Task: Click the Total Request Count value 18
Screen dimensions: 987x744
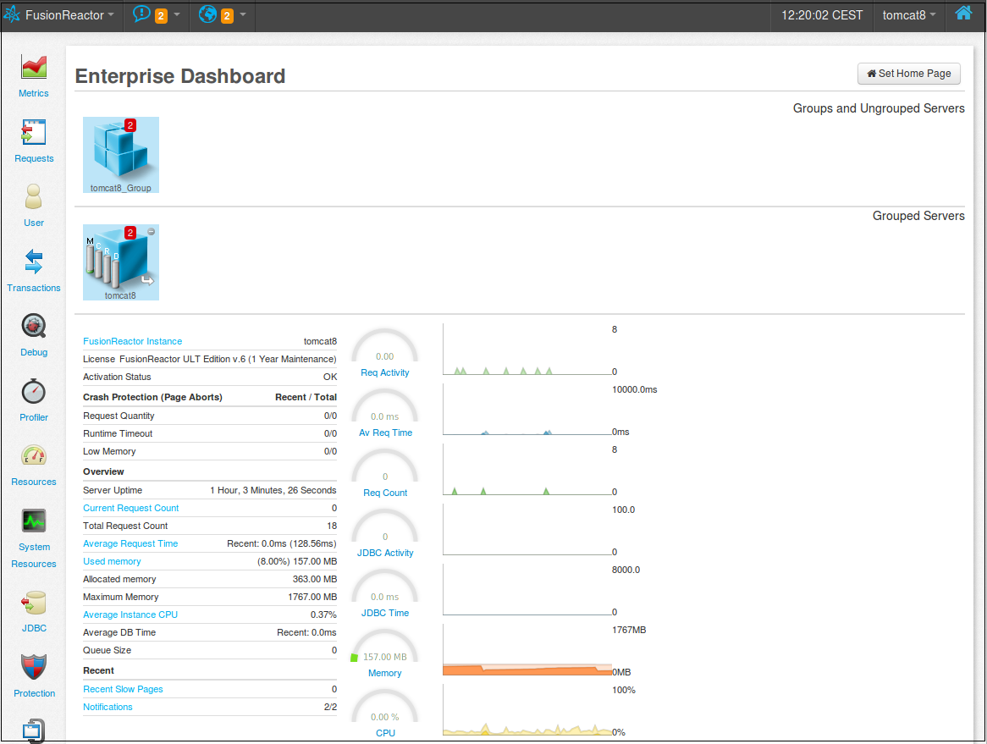Action: coord(332,526)
